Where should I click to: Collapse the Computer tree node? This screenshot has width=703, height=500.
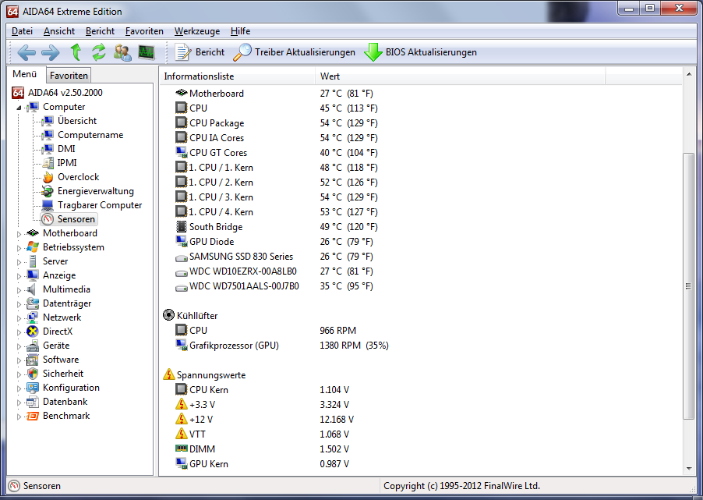pos(19,108)
